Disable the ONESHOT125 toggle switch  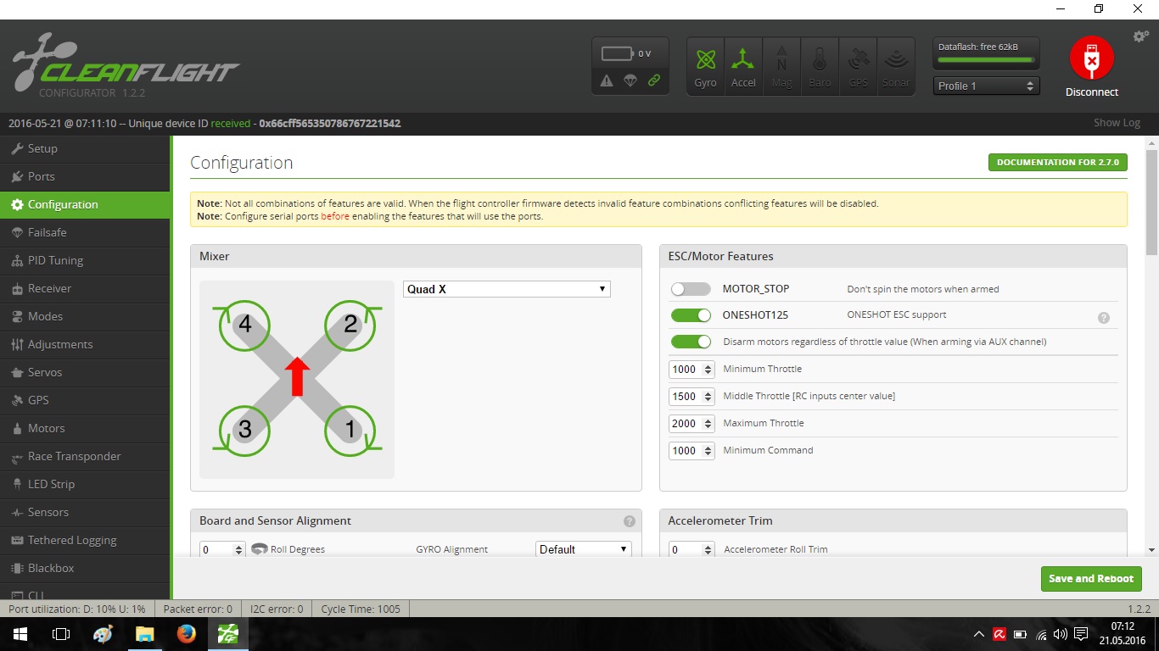(690, 315)
